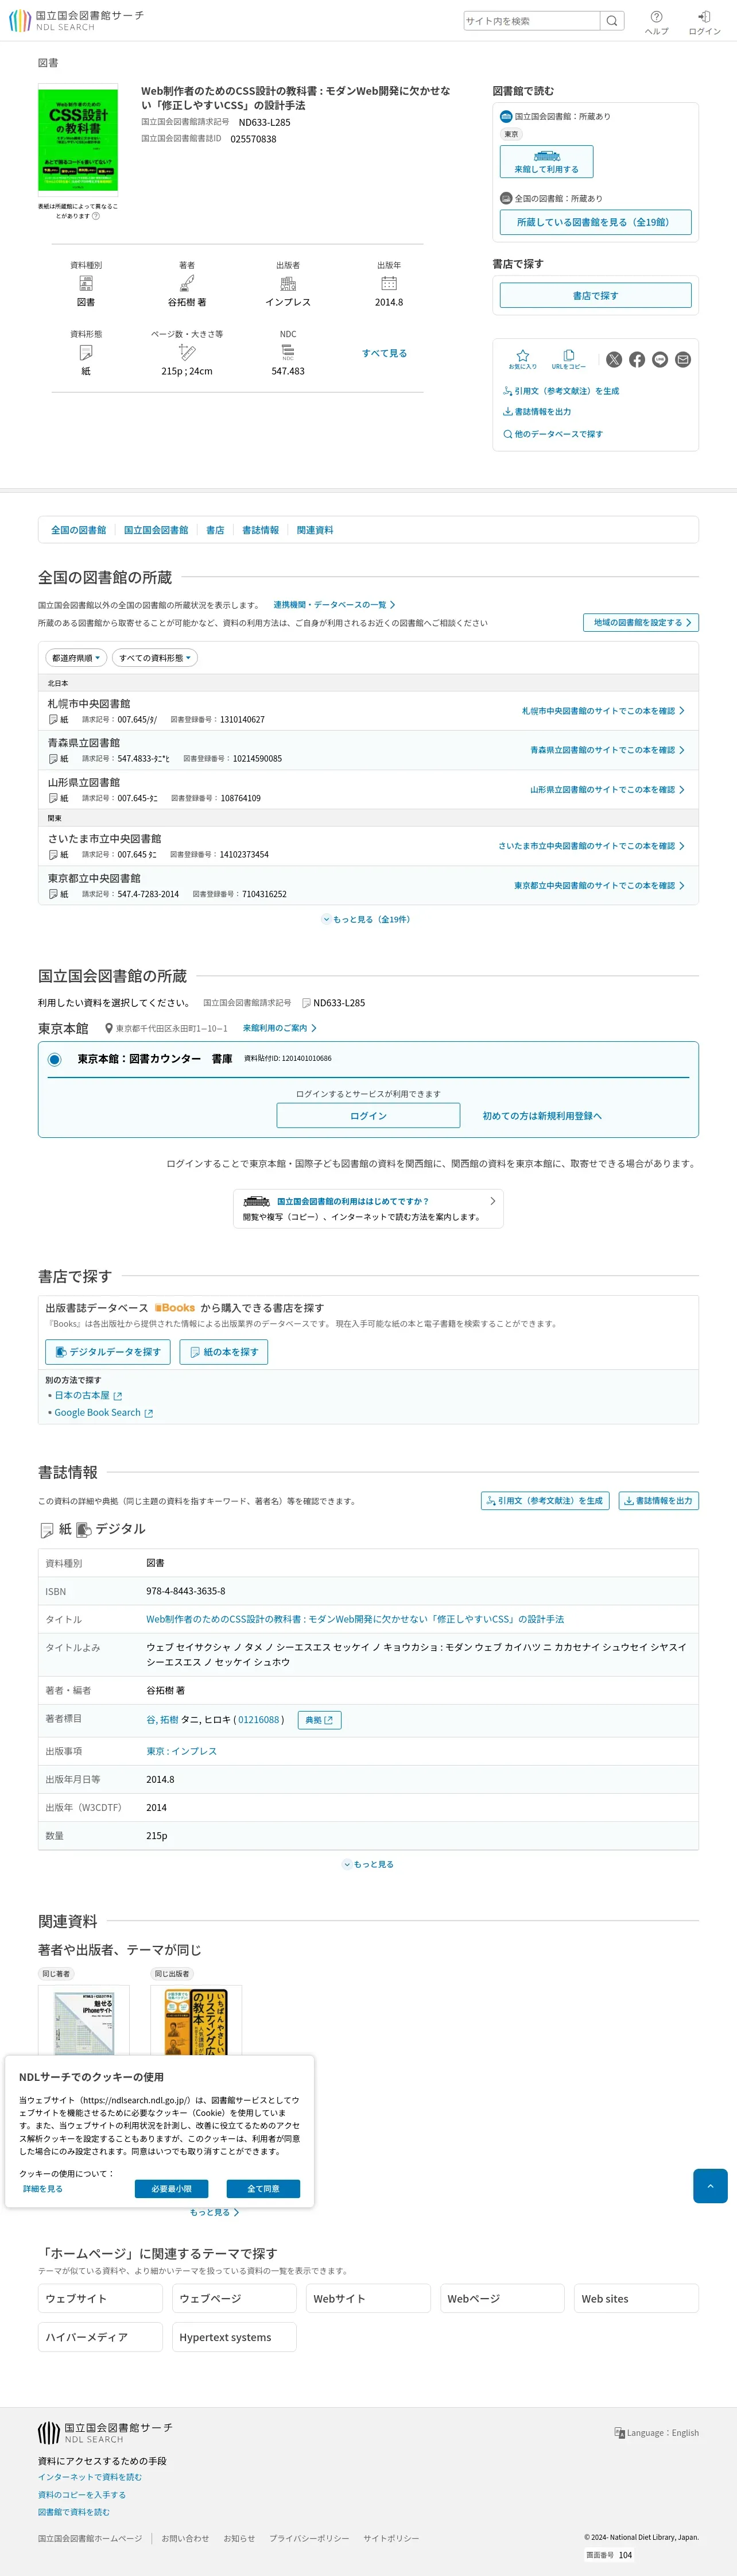Screen dimensions: 737x2576
Task: Open 同じ著者 related book thumbnail
Action: point(84,2019)
